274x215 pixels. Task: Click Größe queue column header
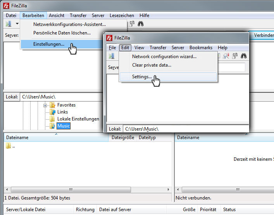tap(182, 210)
